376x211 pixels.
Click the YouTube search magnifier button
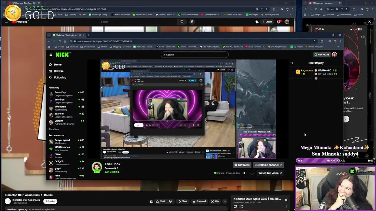pos(182,22)
